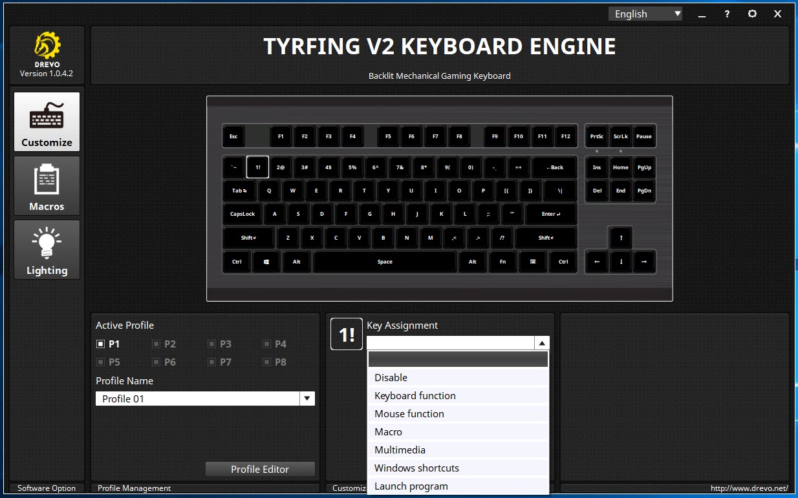
Task: Select the Back key on keyboard
Action: pos(554,167)
